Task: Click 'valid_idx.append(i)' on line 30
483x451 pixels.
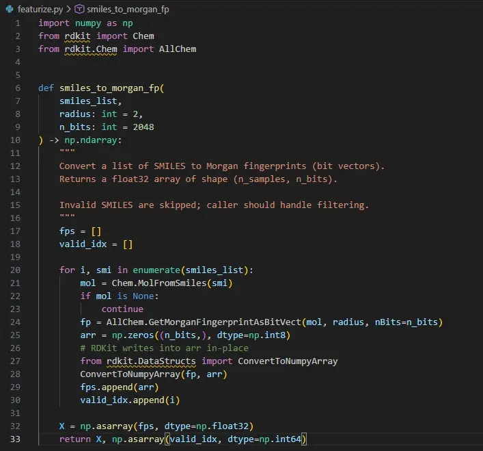Action: tap(130, 400)
